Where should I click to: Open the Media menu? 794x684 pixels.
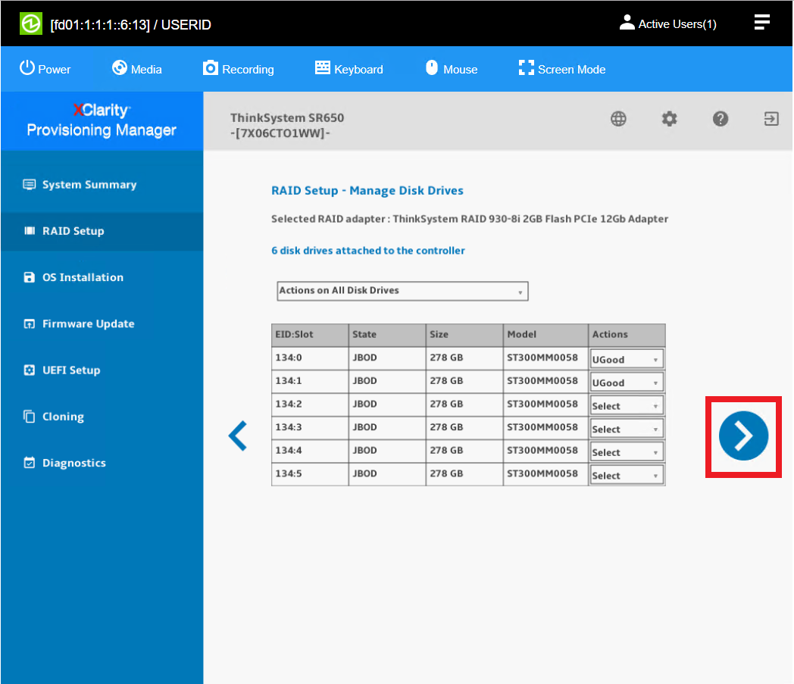[137, 69]
